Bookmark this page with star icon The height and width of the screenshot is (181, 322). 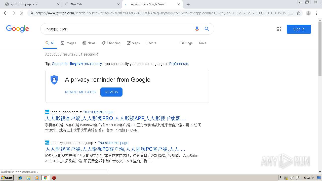[298, 13]
